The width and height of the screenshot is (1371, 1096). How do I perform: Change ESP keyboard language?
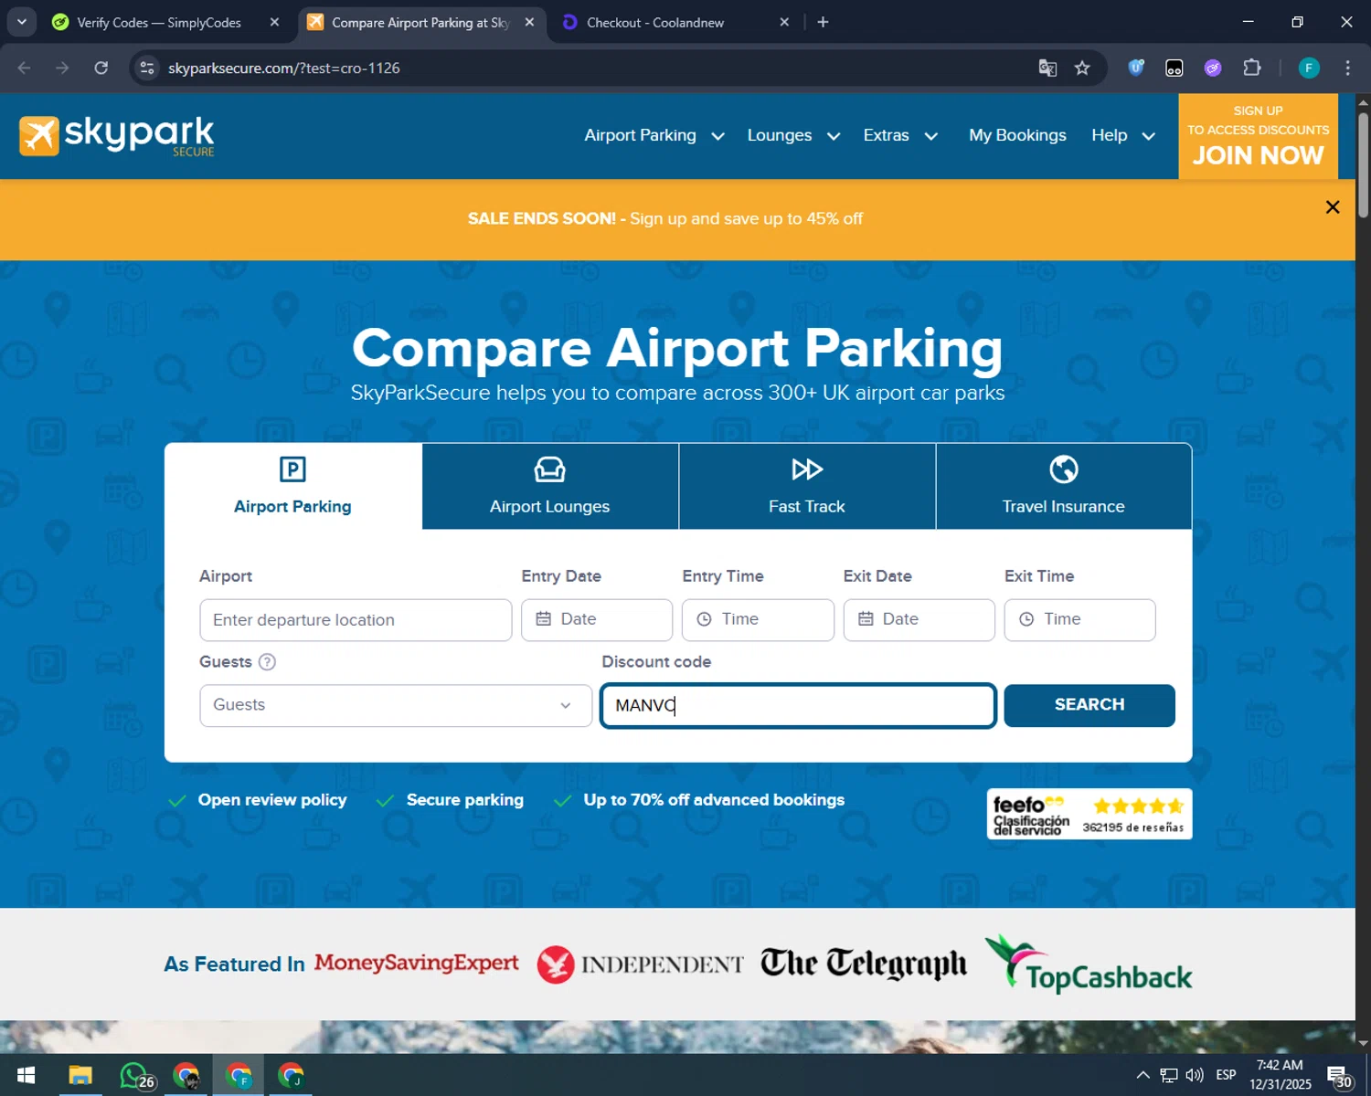(x=1226, y=1075)
